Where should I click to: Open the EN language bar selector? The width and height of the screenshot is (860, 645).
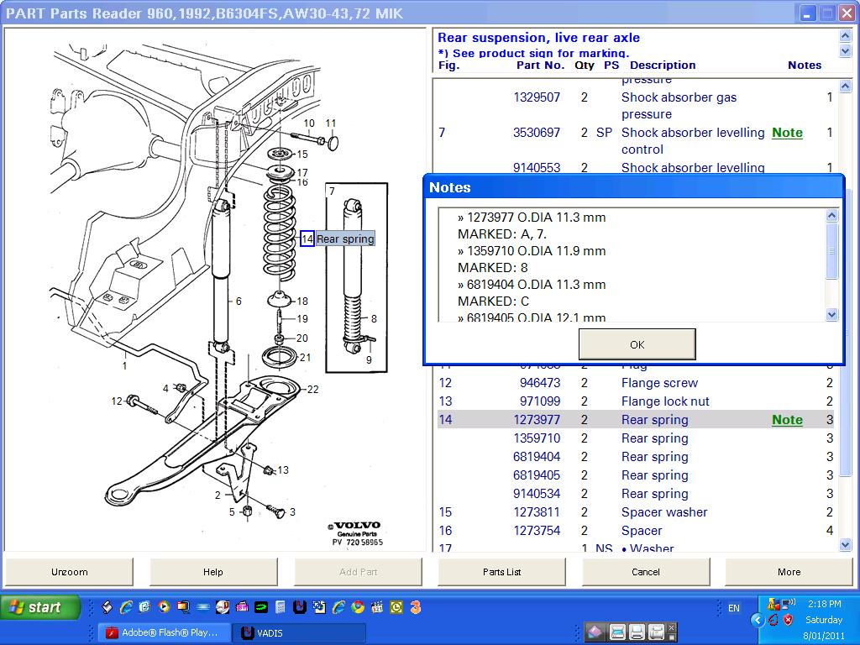pos(734,607)
